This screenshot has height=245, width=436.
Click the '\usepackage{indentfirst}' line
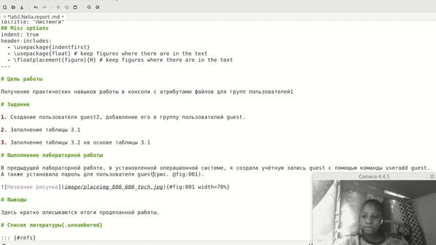point(48,47)
